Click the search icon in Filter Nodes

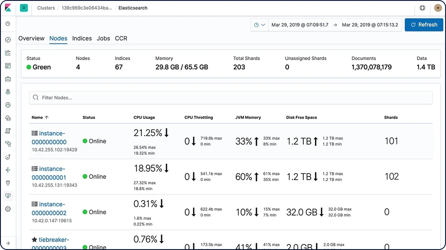coord(36,97)
